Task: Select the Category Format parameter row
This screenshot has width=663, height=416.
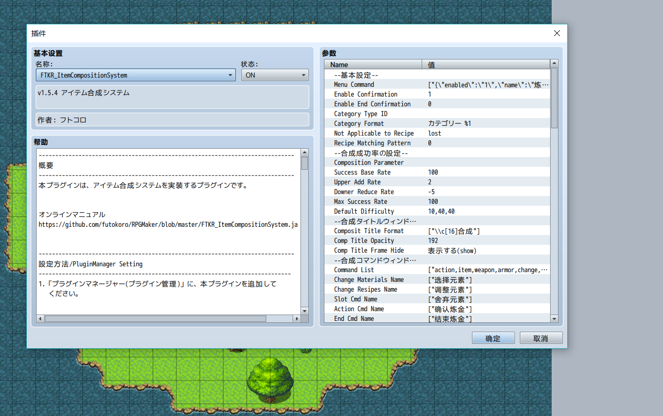Action: click(437, 123)
